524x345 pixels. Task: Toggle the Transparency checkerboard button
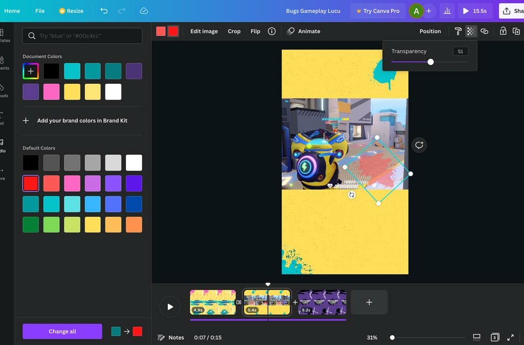click(471, 31)
